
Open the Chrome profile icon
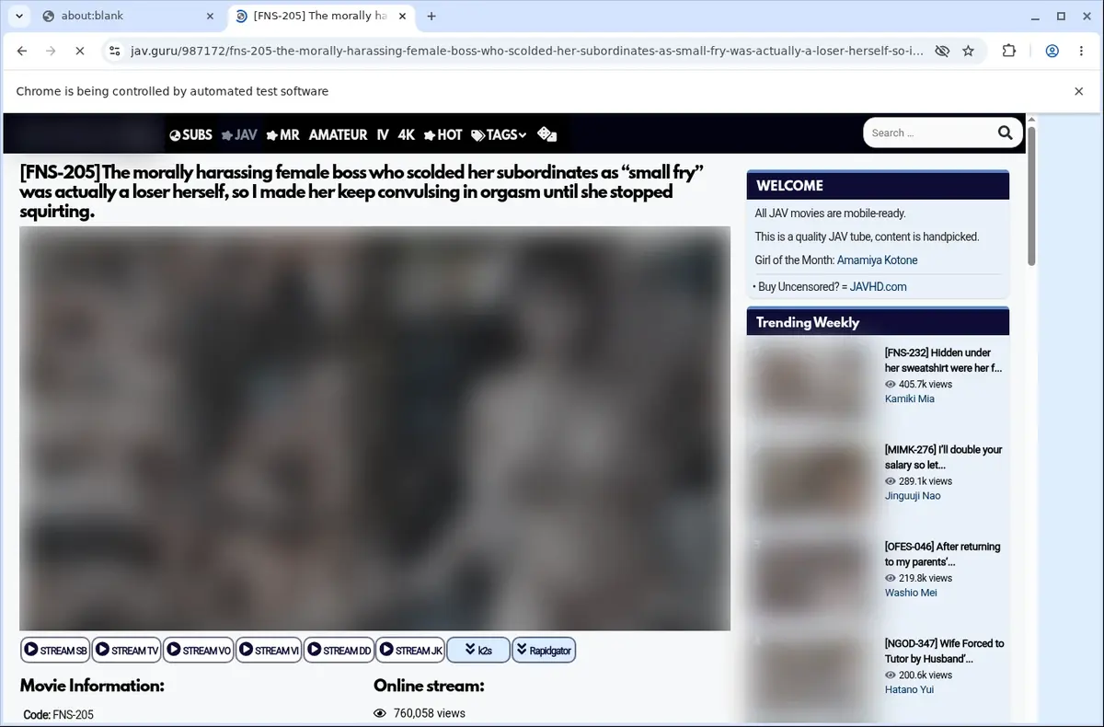(1052, 52)
